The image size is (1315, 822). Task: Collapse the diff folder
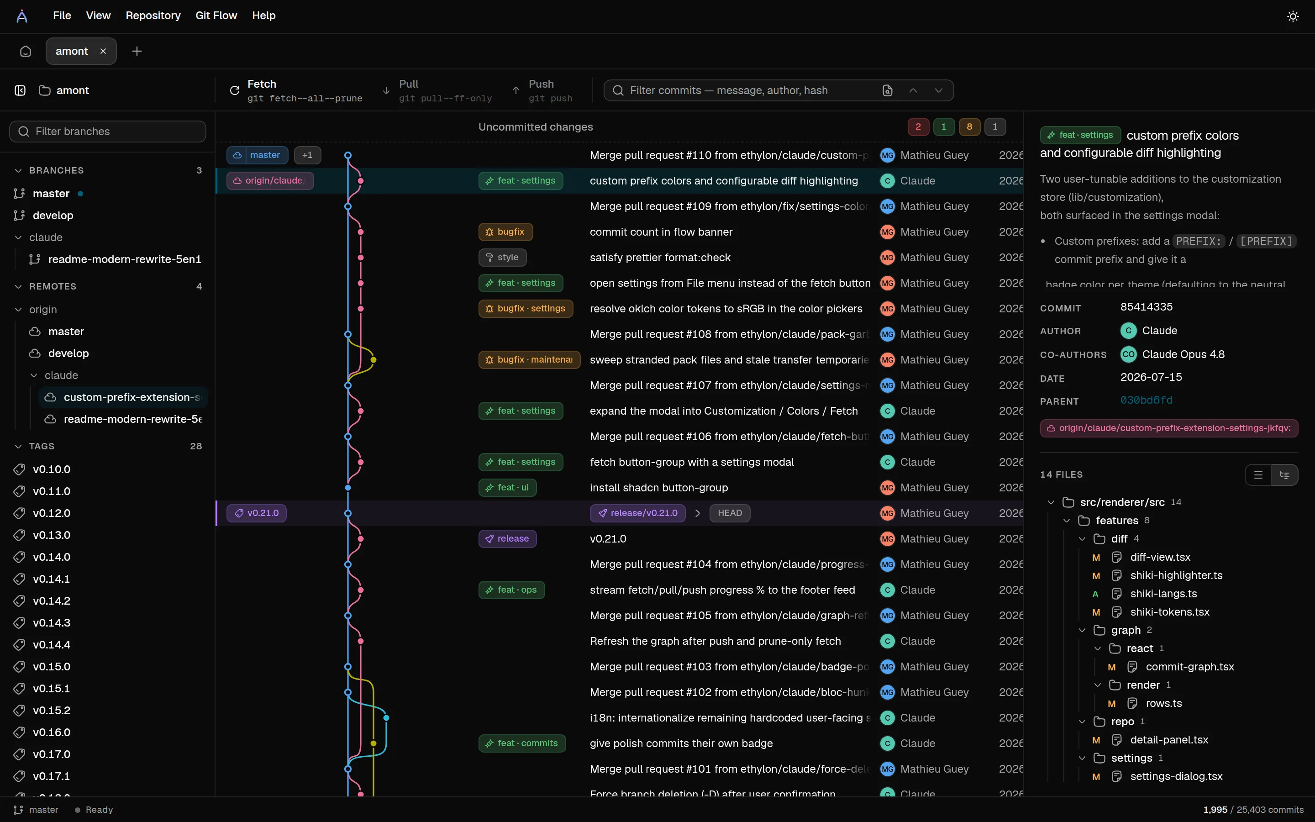(x=1082, y=539)
